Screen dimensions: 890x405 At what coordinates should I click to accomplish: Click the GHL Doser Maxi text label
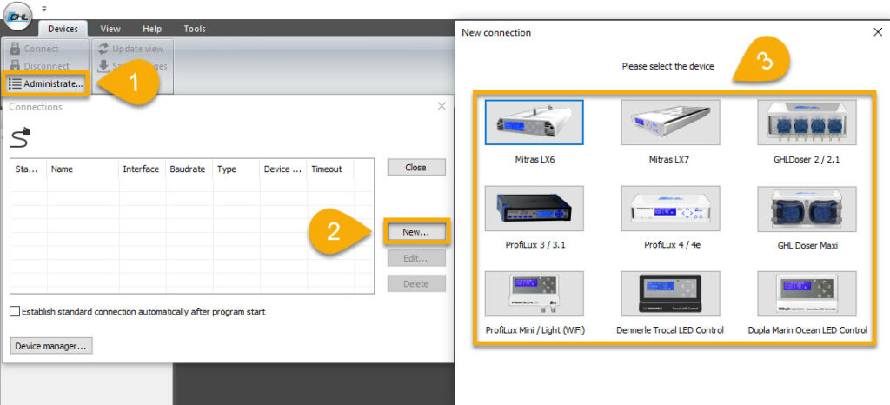[x=807, y=246]
